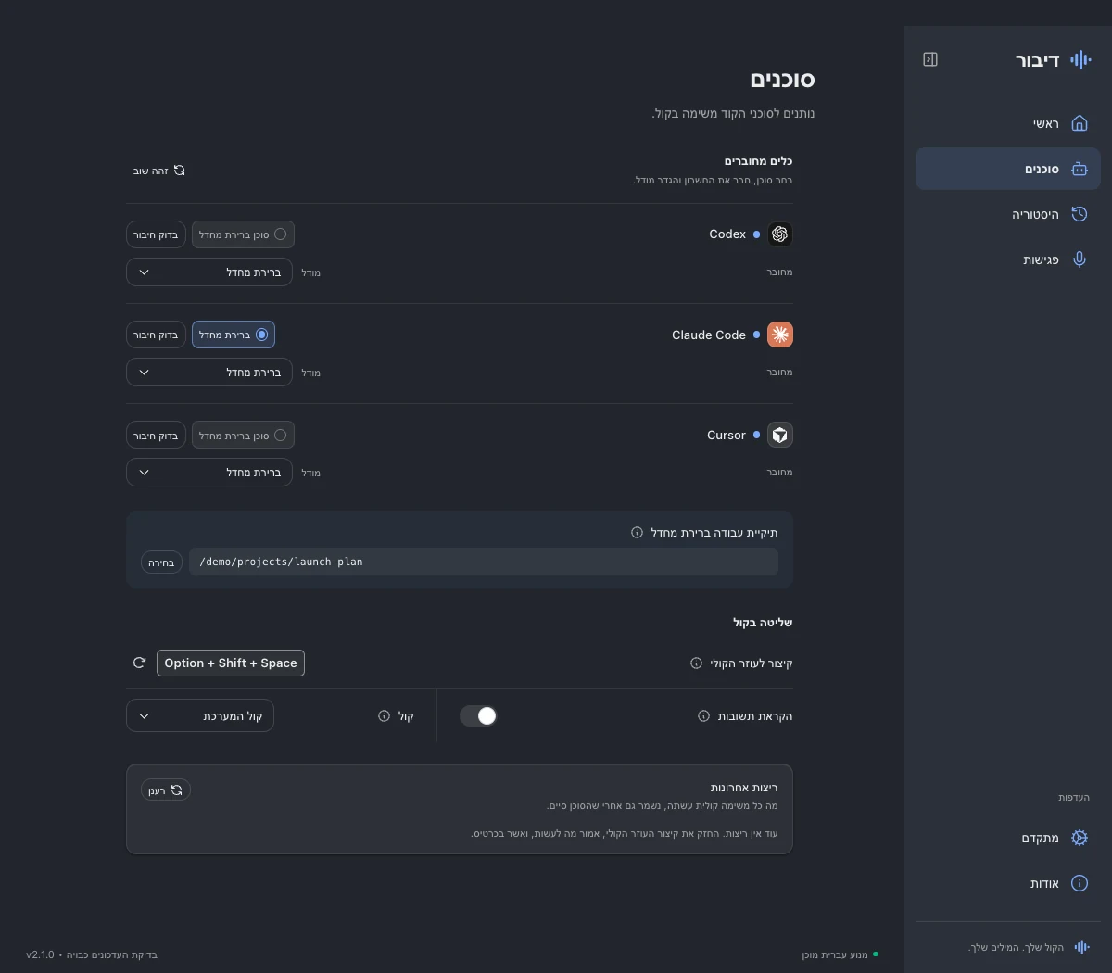1112x973 pixels.
Task: Expand the קול המערכת voice dropdown
Action: tap(200, 715)
